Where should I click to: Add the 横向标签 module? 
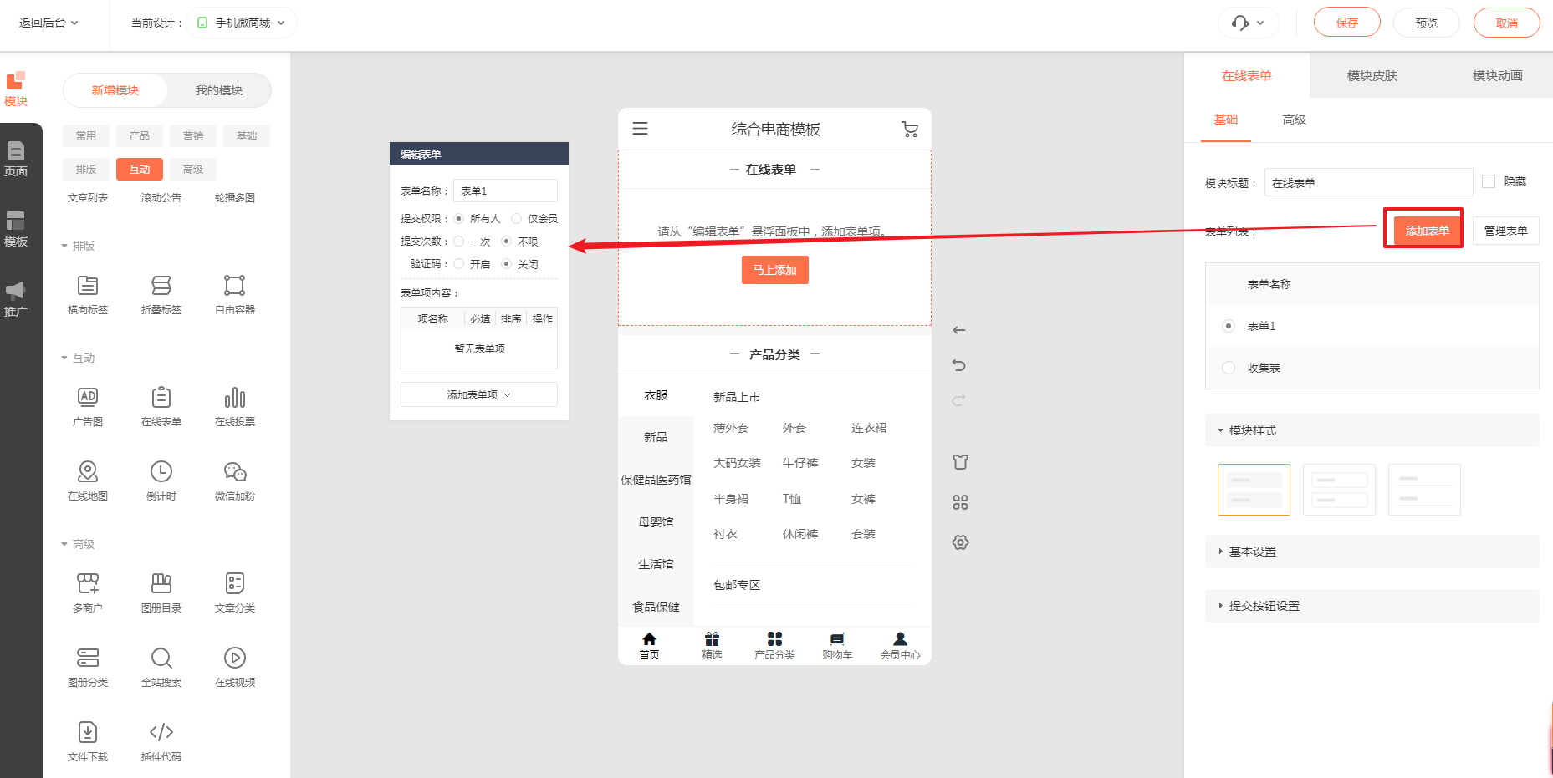tap(88, 294)
